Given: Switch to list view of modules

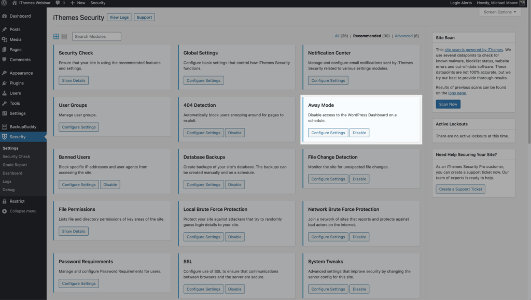Looking at the screenshot, I should [63, 36].
